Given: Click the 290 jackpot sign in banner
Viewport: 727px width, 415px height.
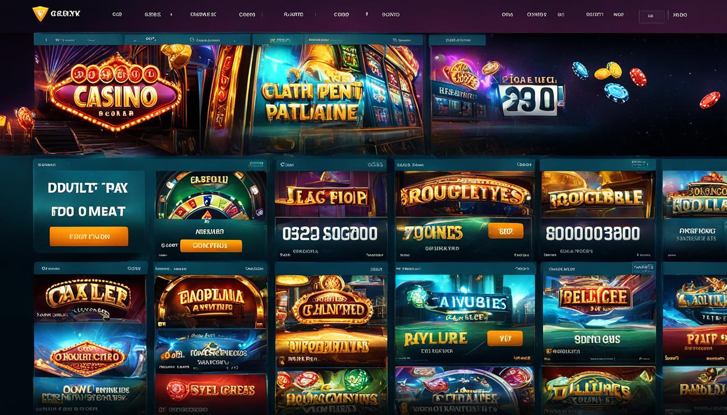Looking at the screenshot, I should point(530,95).
